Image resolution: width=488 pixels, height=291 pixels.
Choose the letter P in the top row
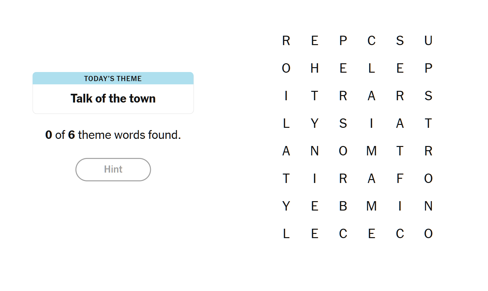coord(343,41)
